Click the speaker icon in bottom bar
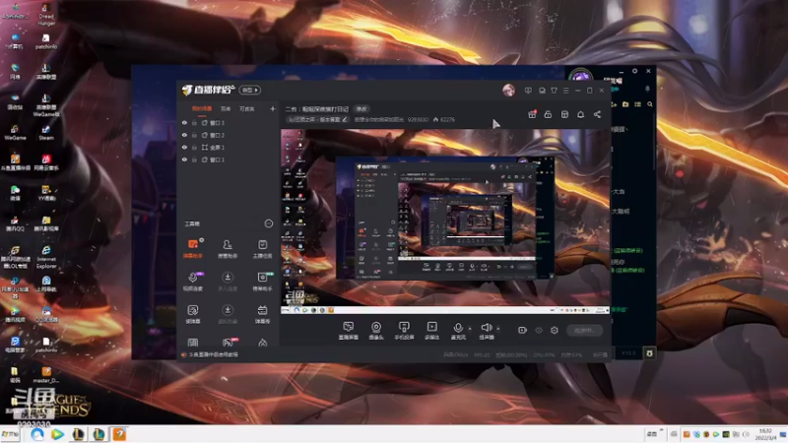 pyautogui.click(x=486, y=329)
